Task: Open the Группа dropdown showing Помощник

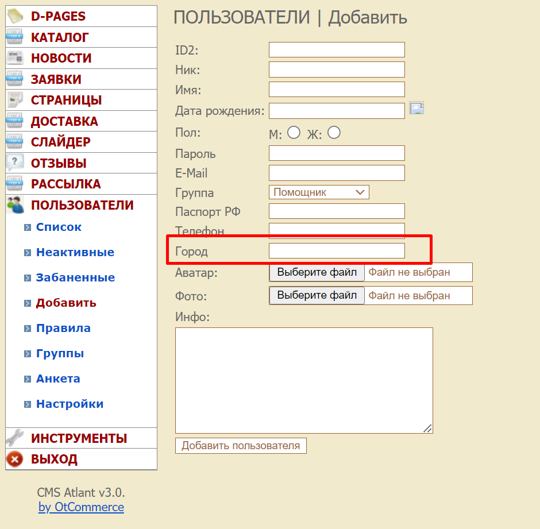Action: (319, 192)
